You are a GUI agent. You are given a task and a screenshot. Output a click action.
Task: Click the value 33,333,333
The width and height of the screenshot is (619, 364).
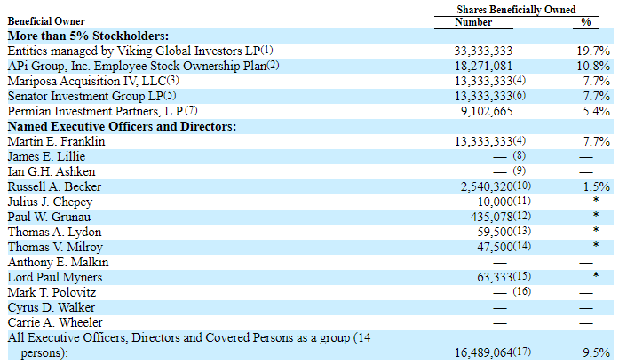click(x=483, y=51)
